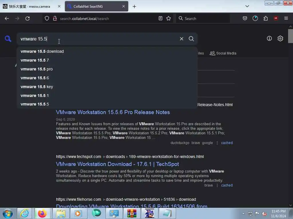Close the meow.camera tab

click(x=59, y=6)
